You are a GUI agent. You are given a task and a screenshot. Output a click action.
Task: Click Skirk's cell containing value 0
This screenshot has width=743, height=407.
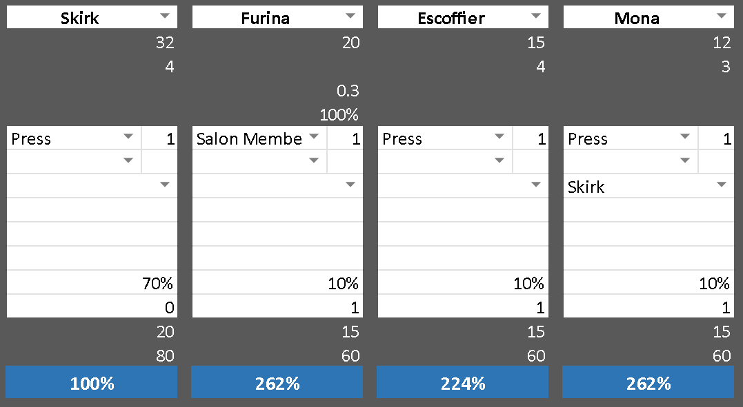pos(92,307)
